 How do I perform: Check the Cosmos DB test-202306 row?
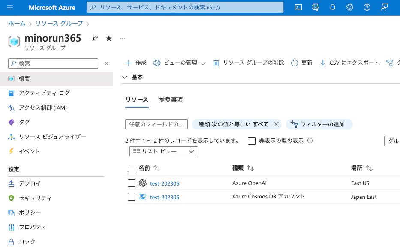coord(131,197)
